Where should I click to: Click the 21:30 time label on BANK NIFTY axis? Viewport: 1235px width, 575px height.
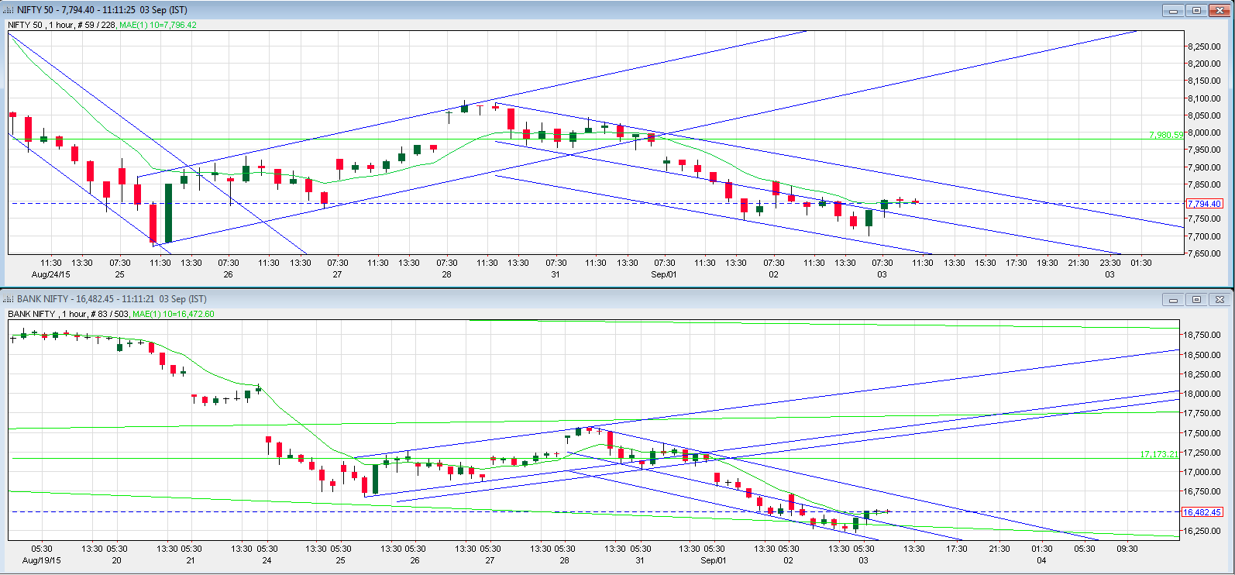pos(999,549)
